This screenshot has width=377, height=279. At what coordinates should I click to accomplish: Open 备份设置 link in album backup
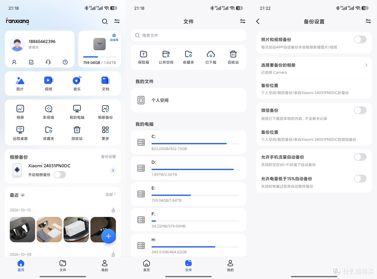pyautogui.click(x=109, y=157)
